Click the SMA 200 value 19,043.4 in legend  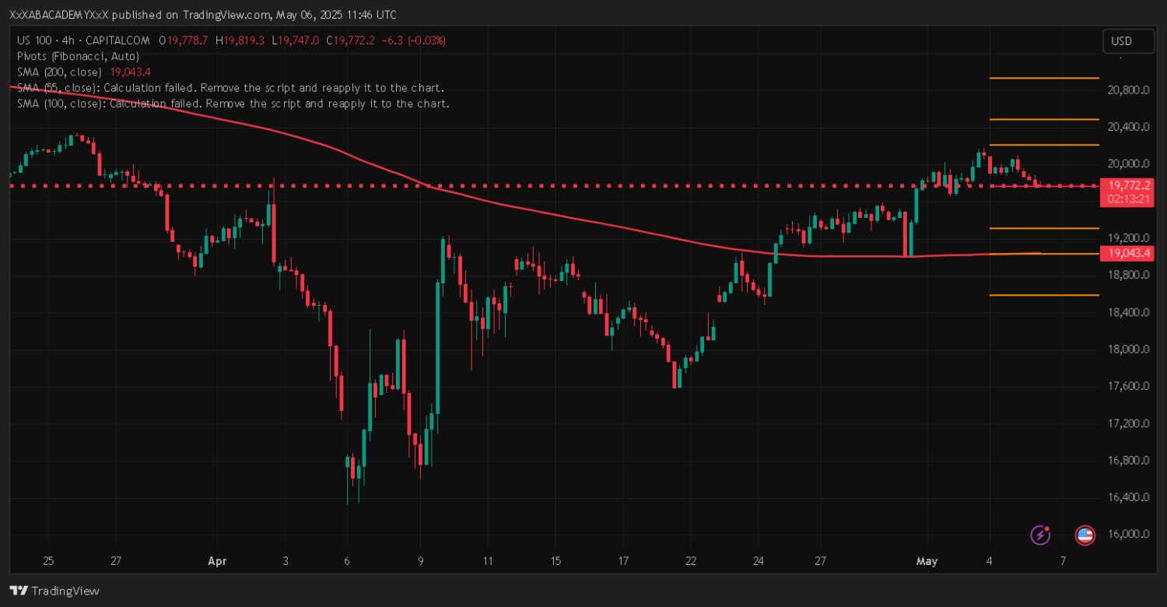(130, 72)
